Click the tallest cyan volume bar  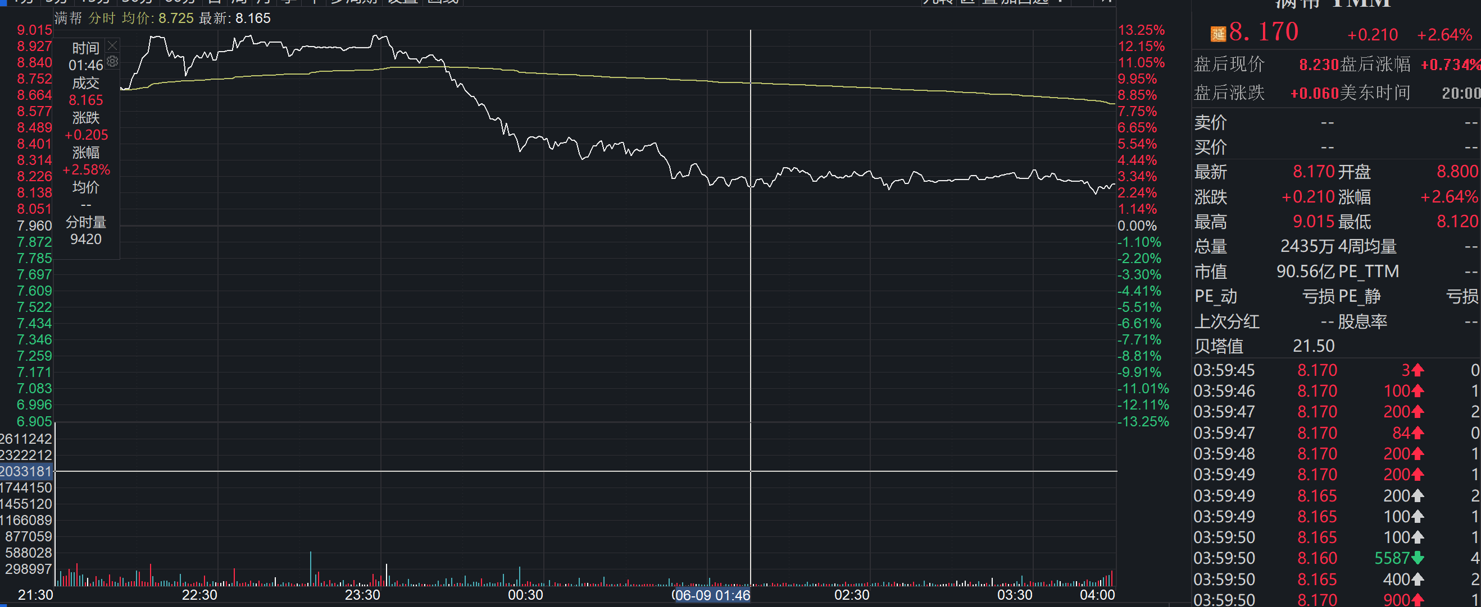311,568
